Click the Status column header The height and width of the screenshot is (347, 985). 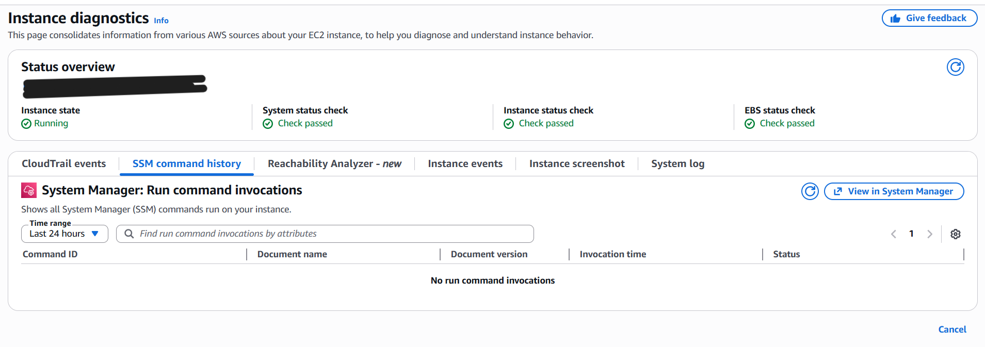[x=786, y=254]
